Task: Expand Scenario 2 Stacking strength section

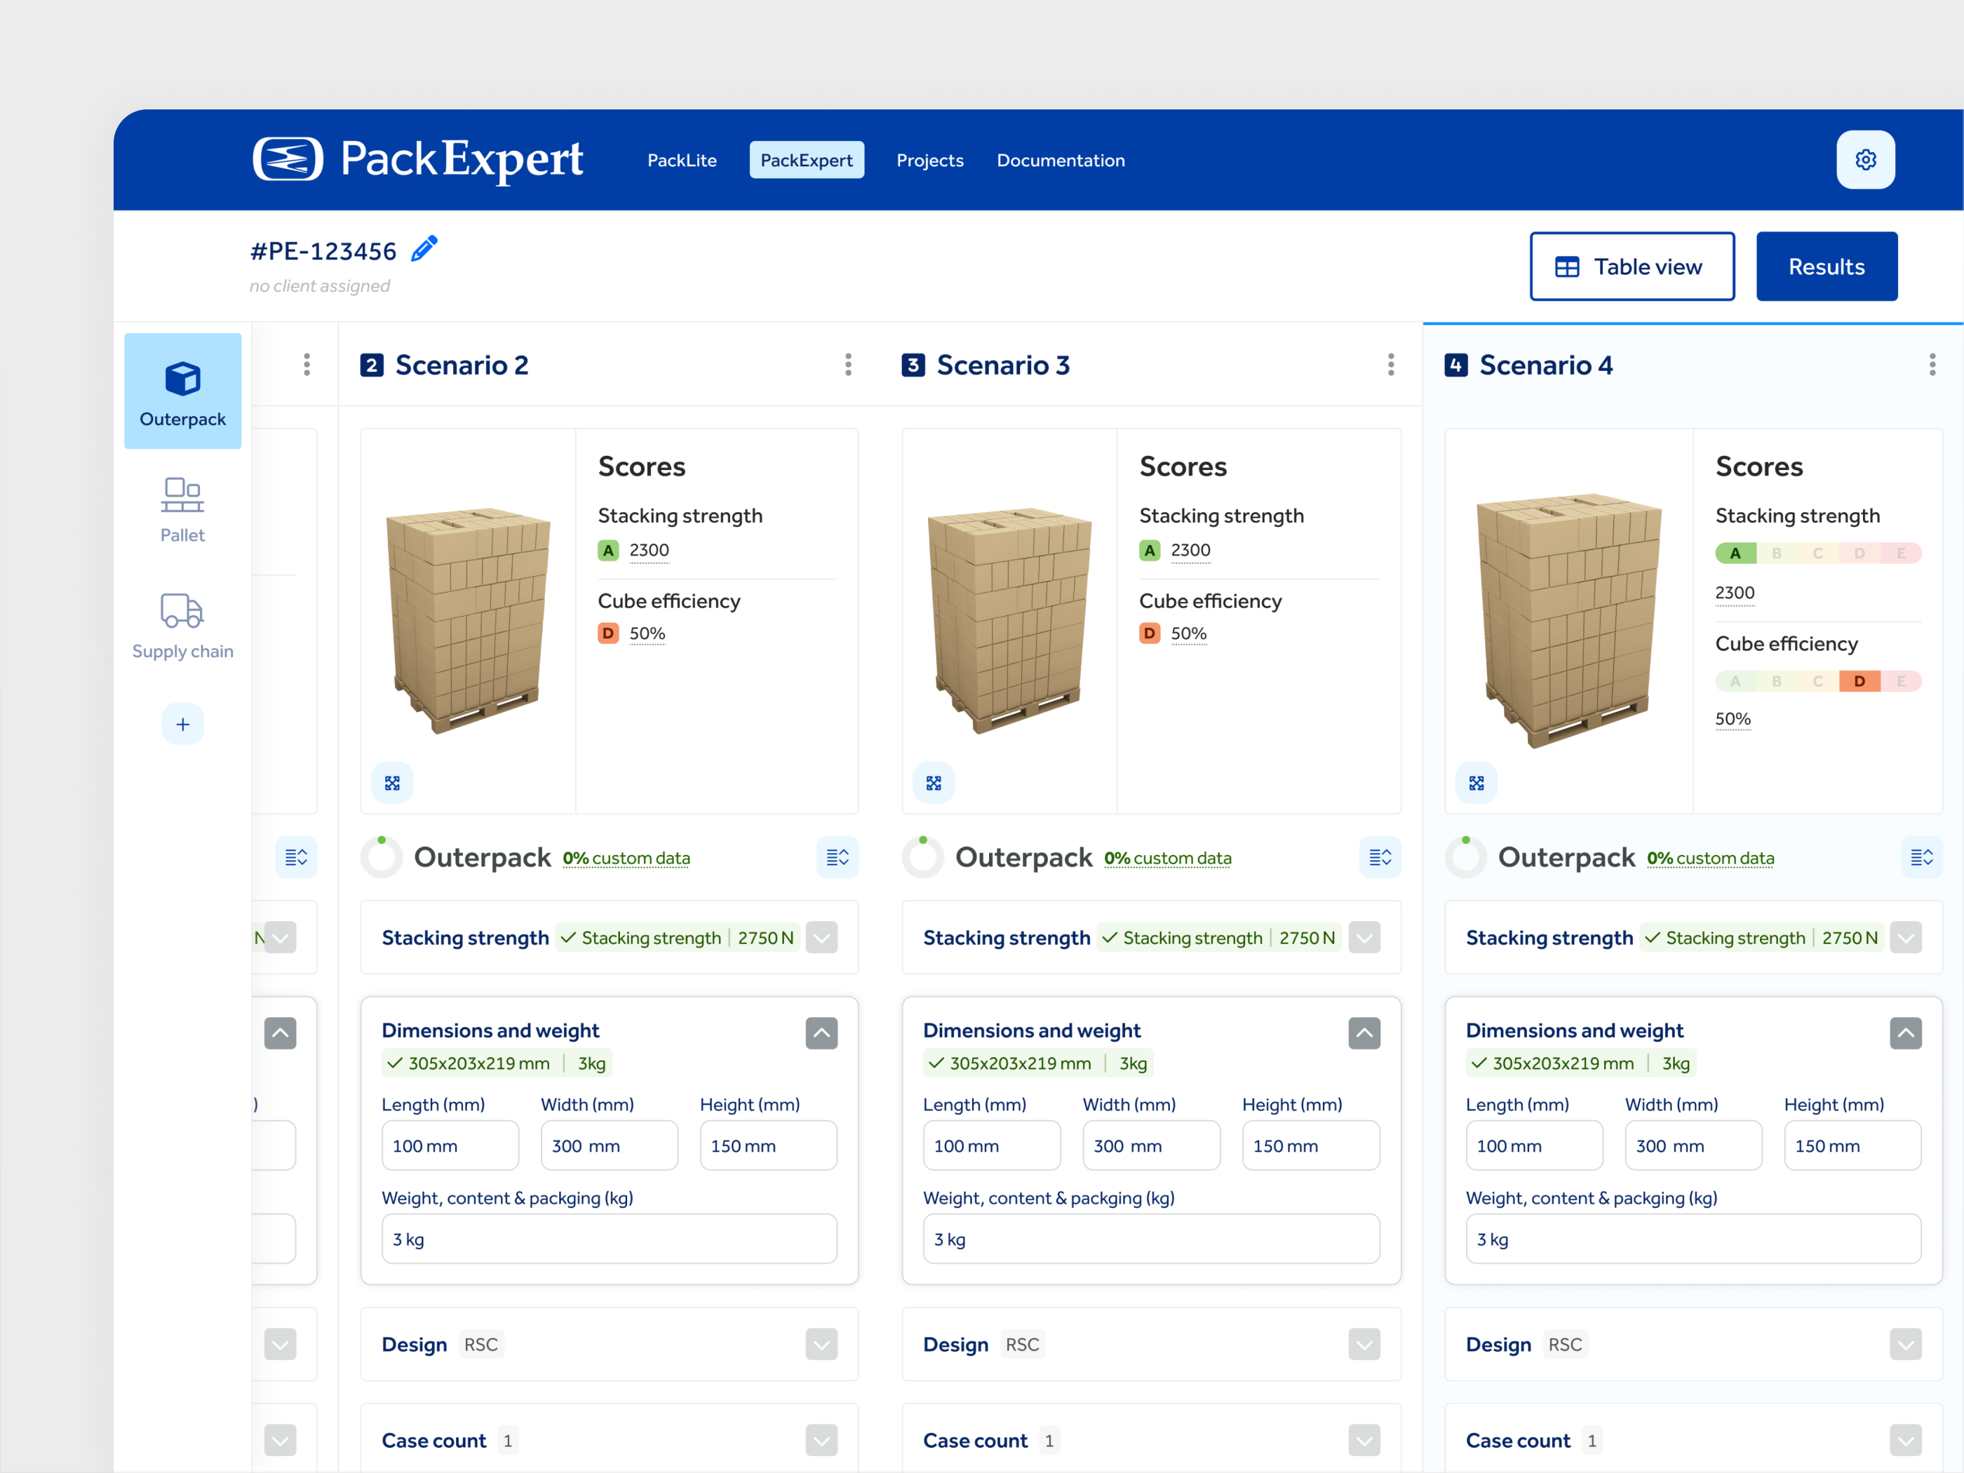Action: click(x=821, y=938)
